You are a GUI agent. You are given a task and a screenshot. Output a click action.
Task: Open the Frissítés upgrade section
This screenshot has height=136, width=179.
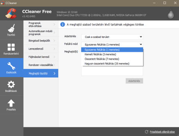point(12,105)
